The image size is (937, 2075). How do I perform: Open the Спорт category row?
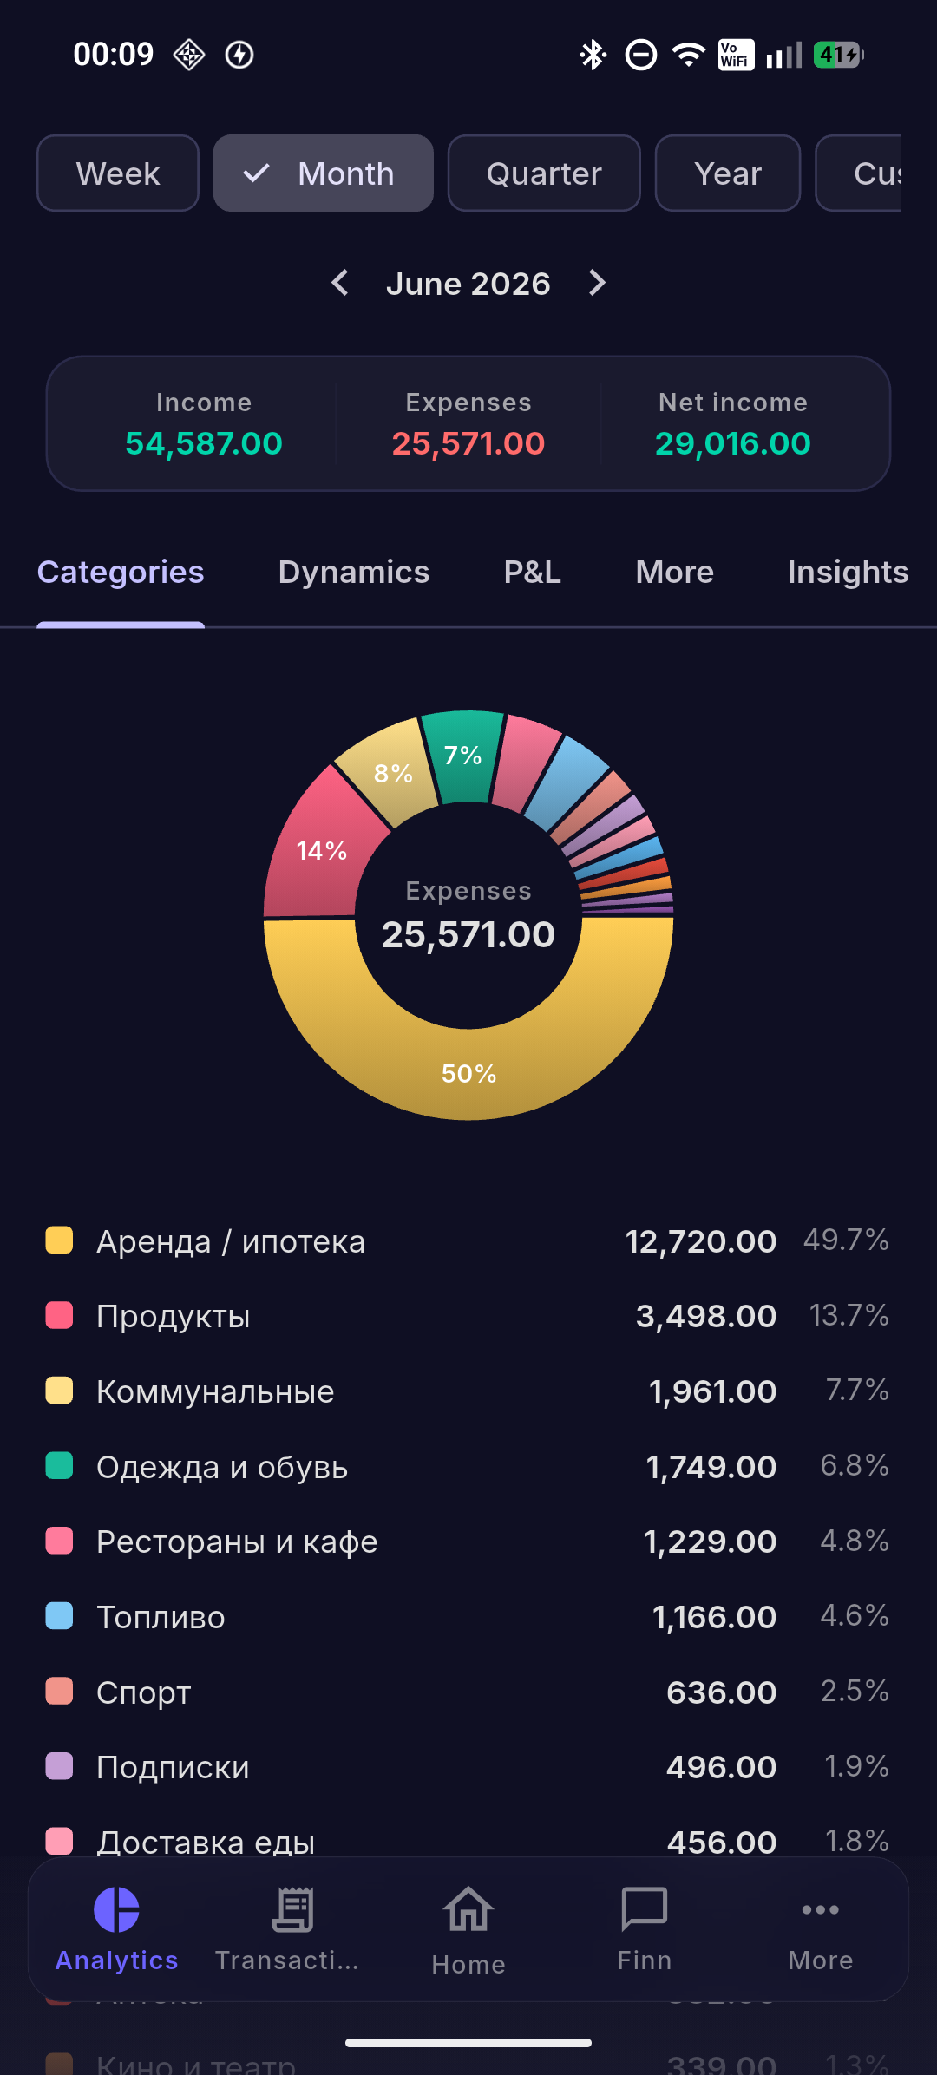[x=468, y=1692]
